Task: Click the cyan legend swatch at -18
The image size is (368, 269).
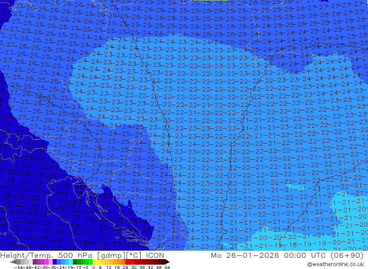Action: (71, 262)
